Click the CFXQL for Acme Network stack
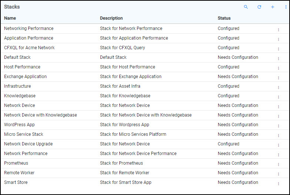This screenshot has width=290, height=195. point(29,48)
